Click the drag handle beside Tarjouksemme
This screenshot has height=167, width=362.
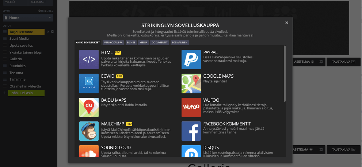[x=5, y=32]
